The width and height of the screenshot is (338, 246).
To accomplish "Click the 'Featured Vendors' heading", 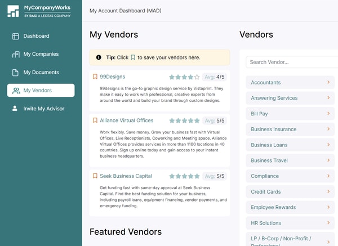I will click(126, 232).
